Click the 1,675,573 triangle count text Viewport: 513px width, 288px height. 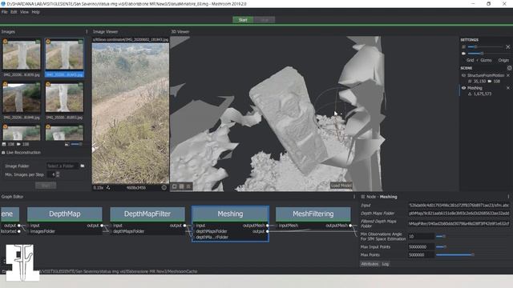483,94
